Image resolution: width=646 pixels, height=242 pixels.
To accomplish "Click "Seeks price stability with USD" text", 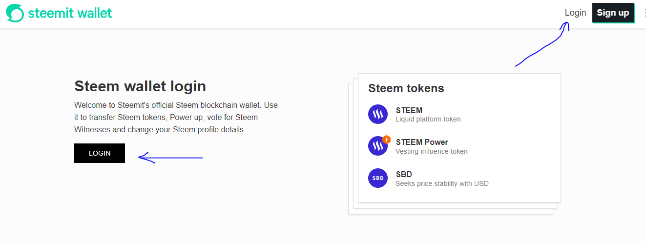I will coord(442,183).
